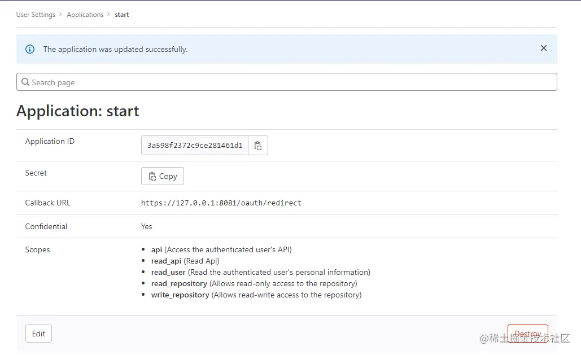This screenshot has width=581, height=355.
Task: Select the Callback URL text
Action: pyautogui.click(x=221, y=203)
